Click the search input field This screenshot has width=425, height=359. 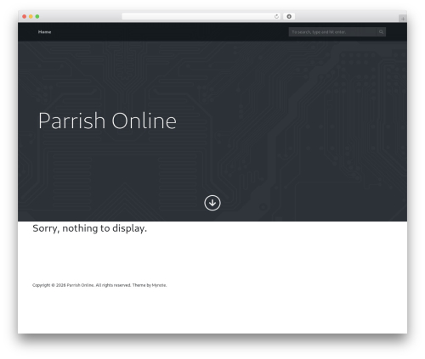click(x=332, y=32)
